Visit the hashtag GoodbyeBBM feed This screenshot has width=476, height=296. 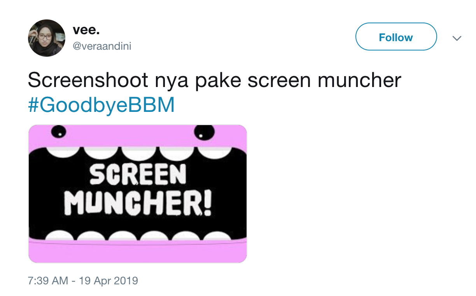coord(101,104)
